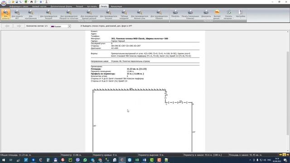
Task: Click "Профиль по периметру: 15 м." line
Action: tap(117, 73)
